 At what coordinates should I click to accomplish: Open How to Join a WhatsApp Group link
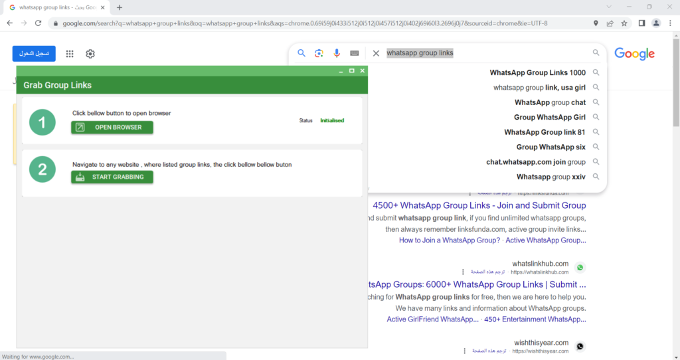click(450, 240)
